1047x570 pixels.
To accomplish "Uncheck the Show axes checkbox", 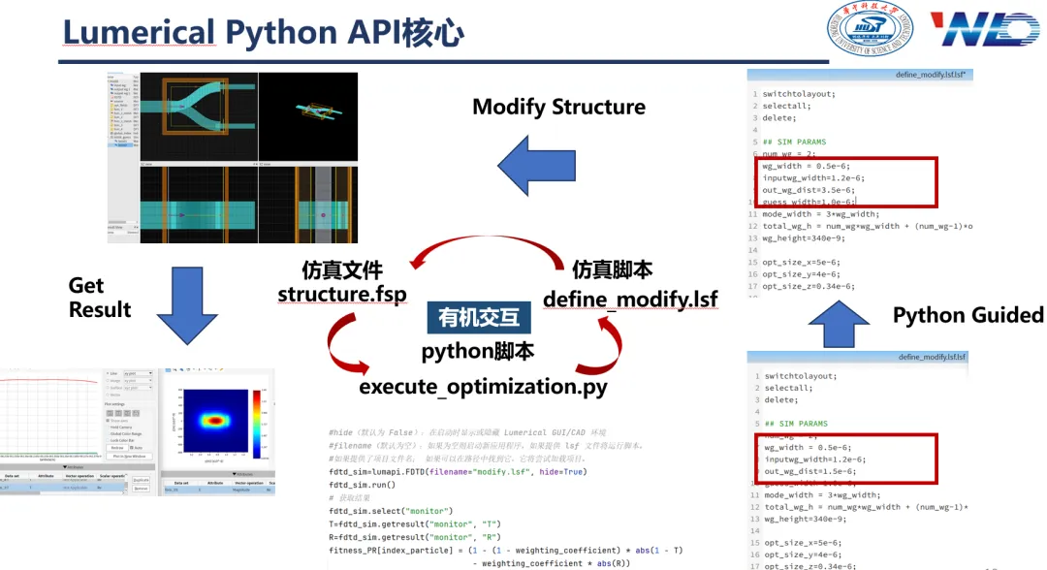I will 108,421.
